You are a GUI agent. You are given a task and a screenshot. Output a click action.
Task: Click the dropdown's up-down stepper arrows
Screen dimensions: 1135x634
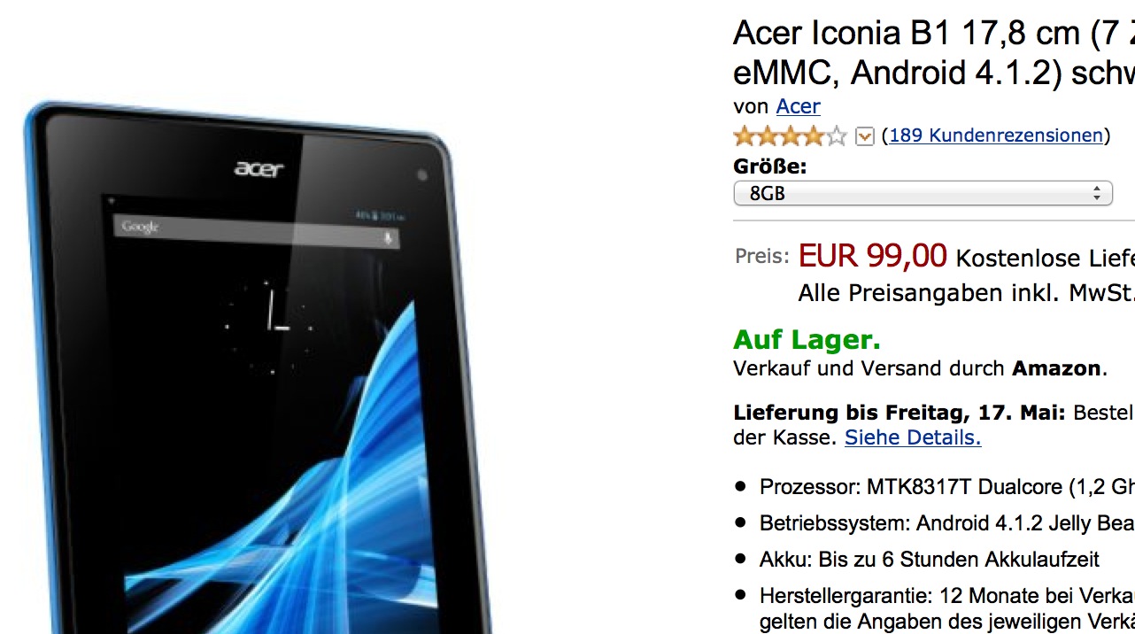click(1096, 193)
